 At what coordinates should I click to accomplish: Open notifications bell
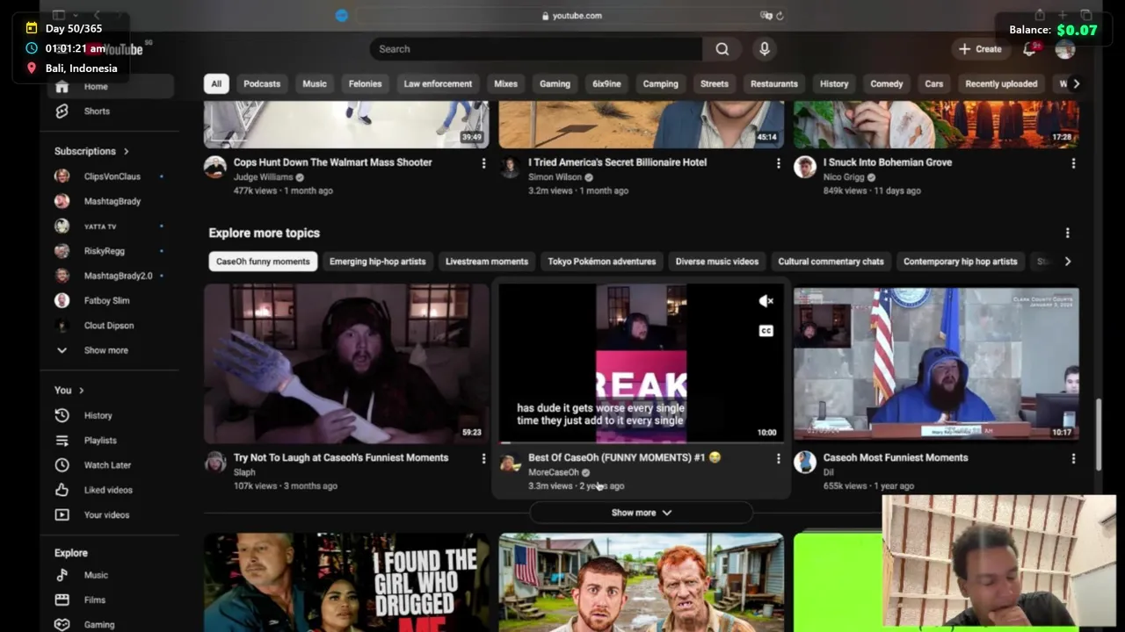coord(1029,49)
